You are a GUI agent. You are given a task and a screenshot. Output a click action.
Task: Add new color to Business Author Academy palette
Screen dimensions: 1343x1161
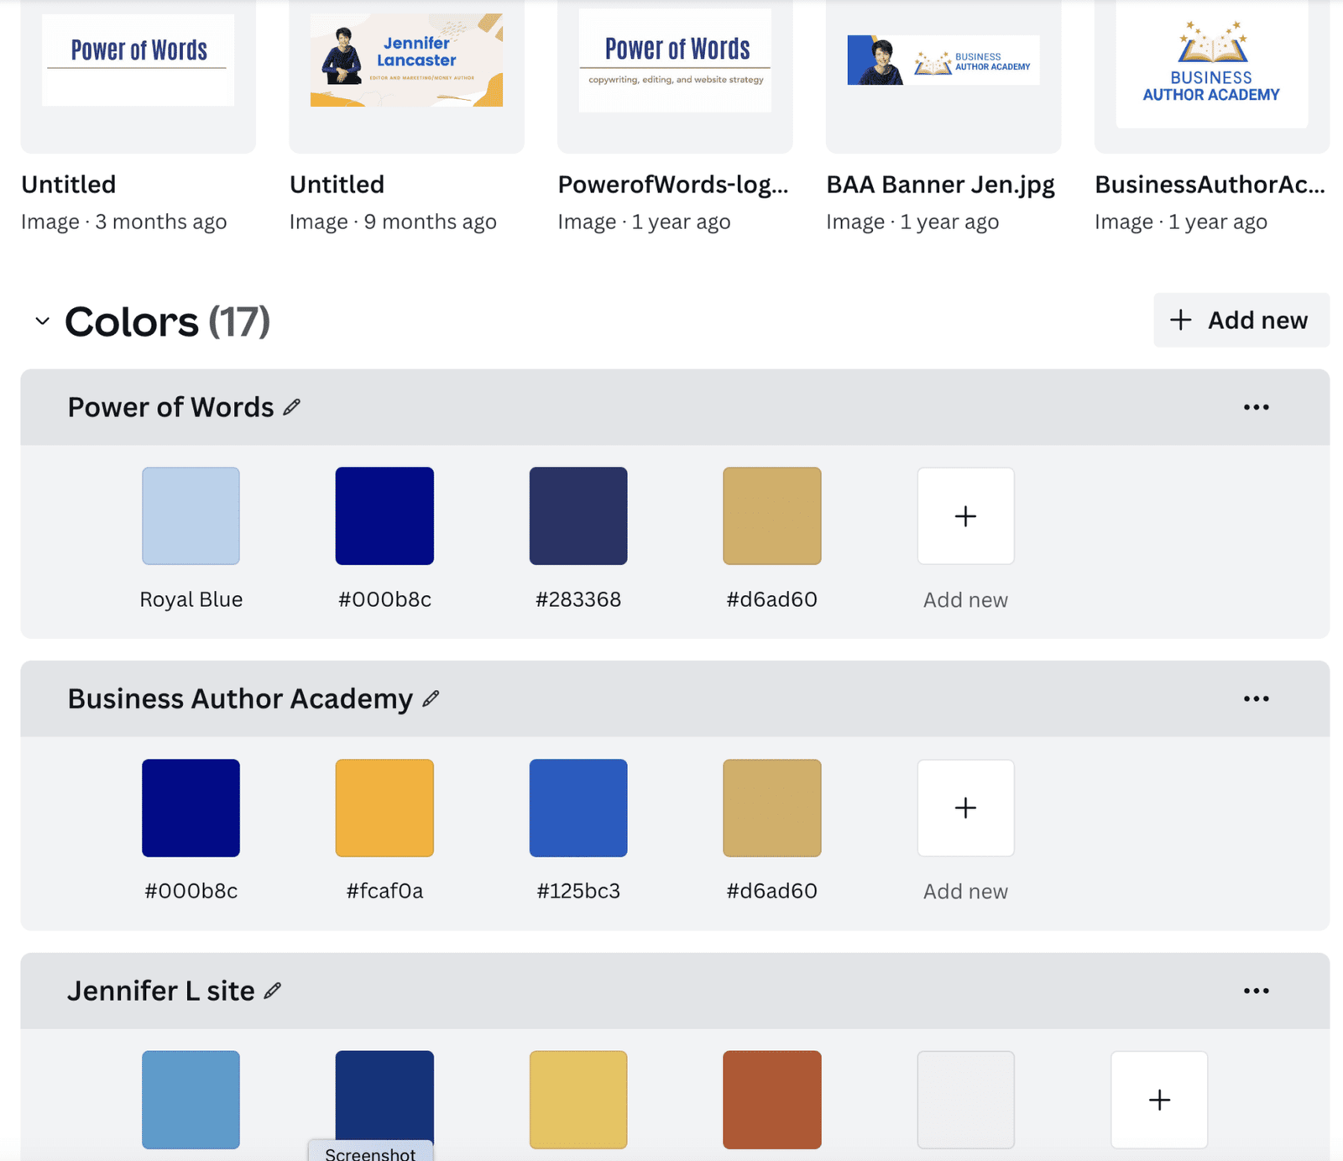965,808
